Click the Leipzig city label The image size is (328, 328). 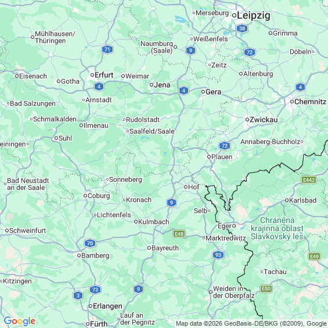254,16
